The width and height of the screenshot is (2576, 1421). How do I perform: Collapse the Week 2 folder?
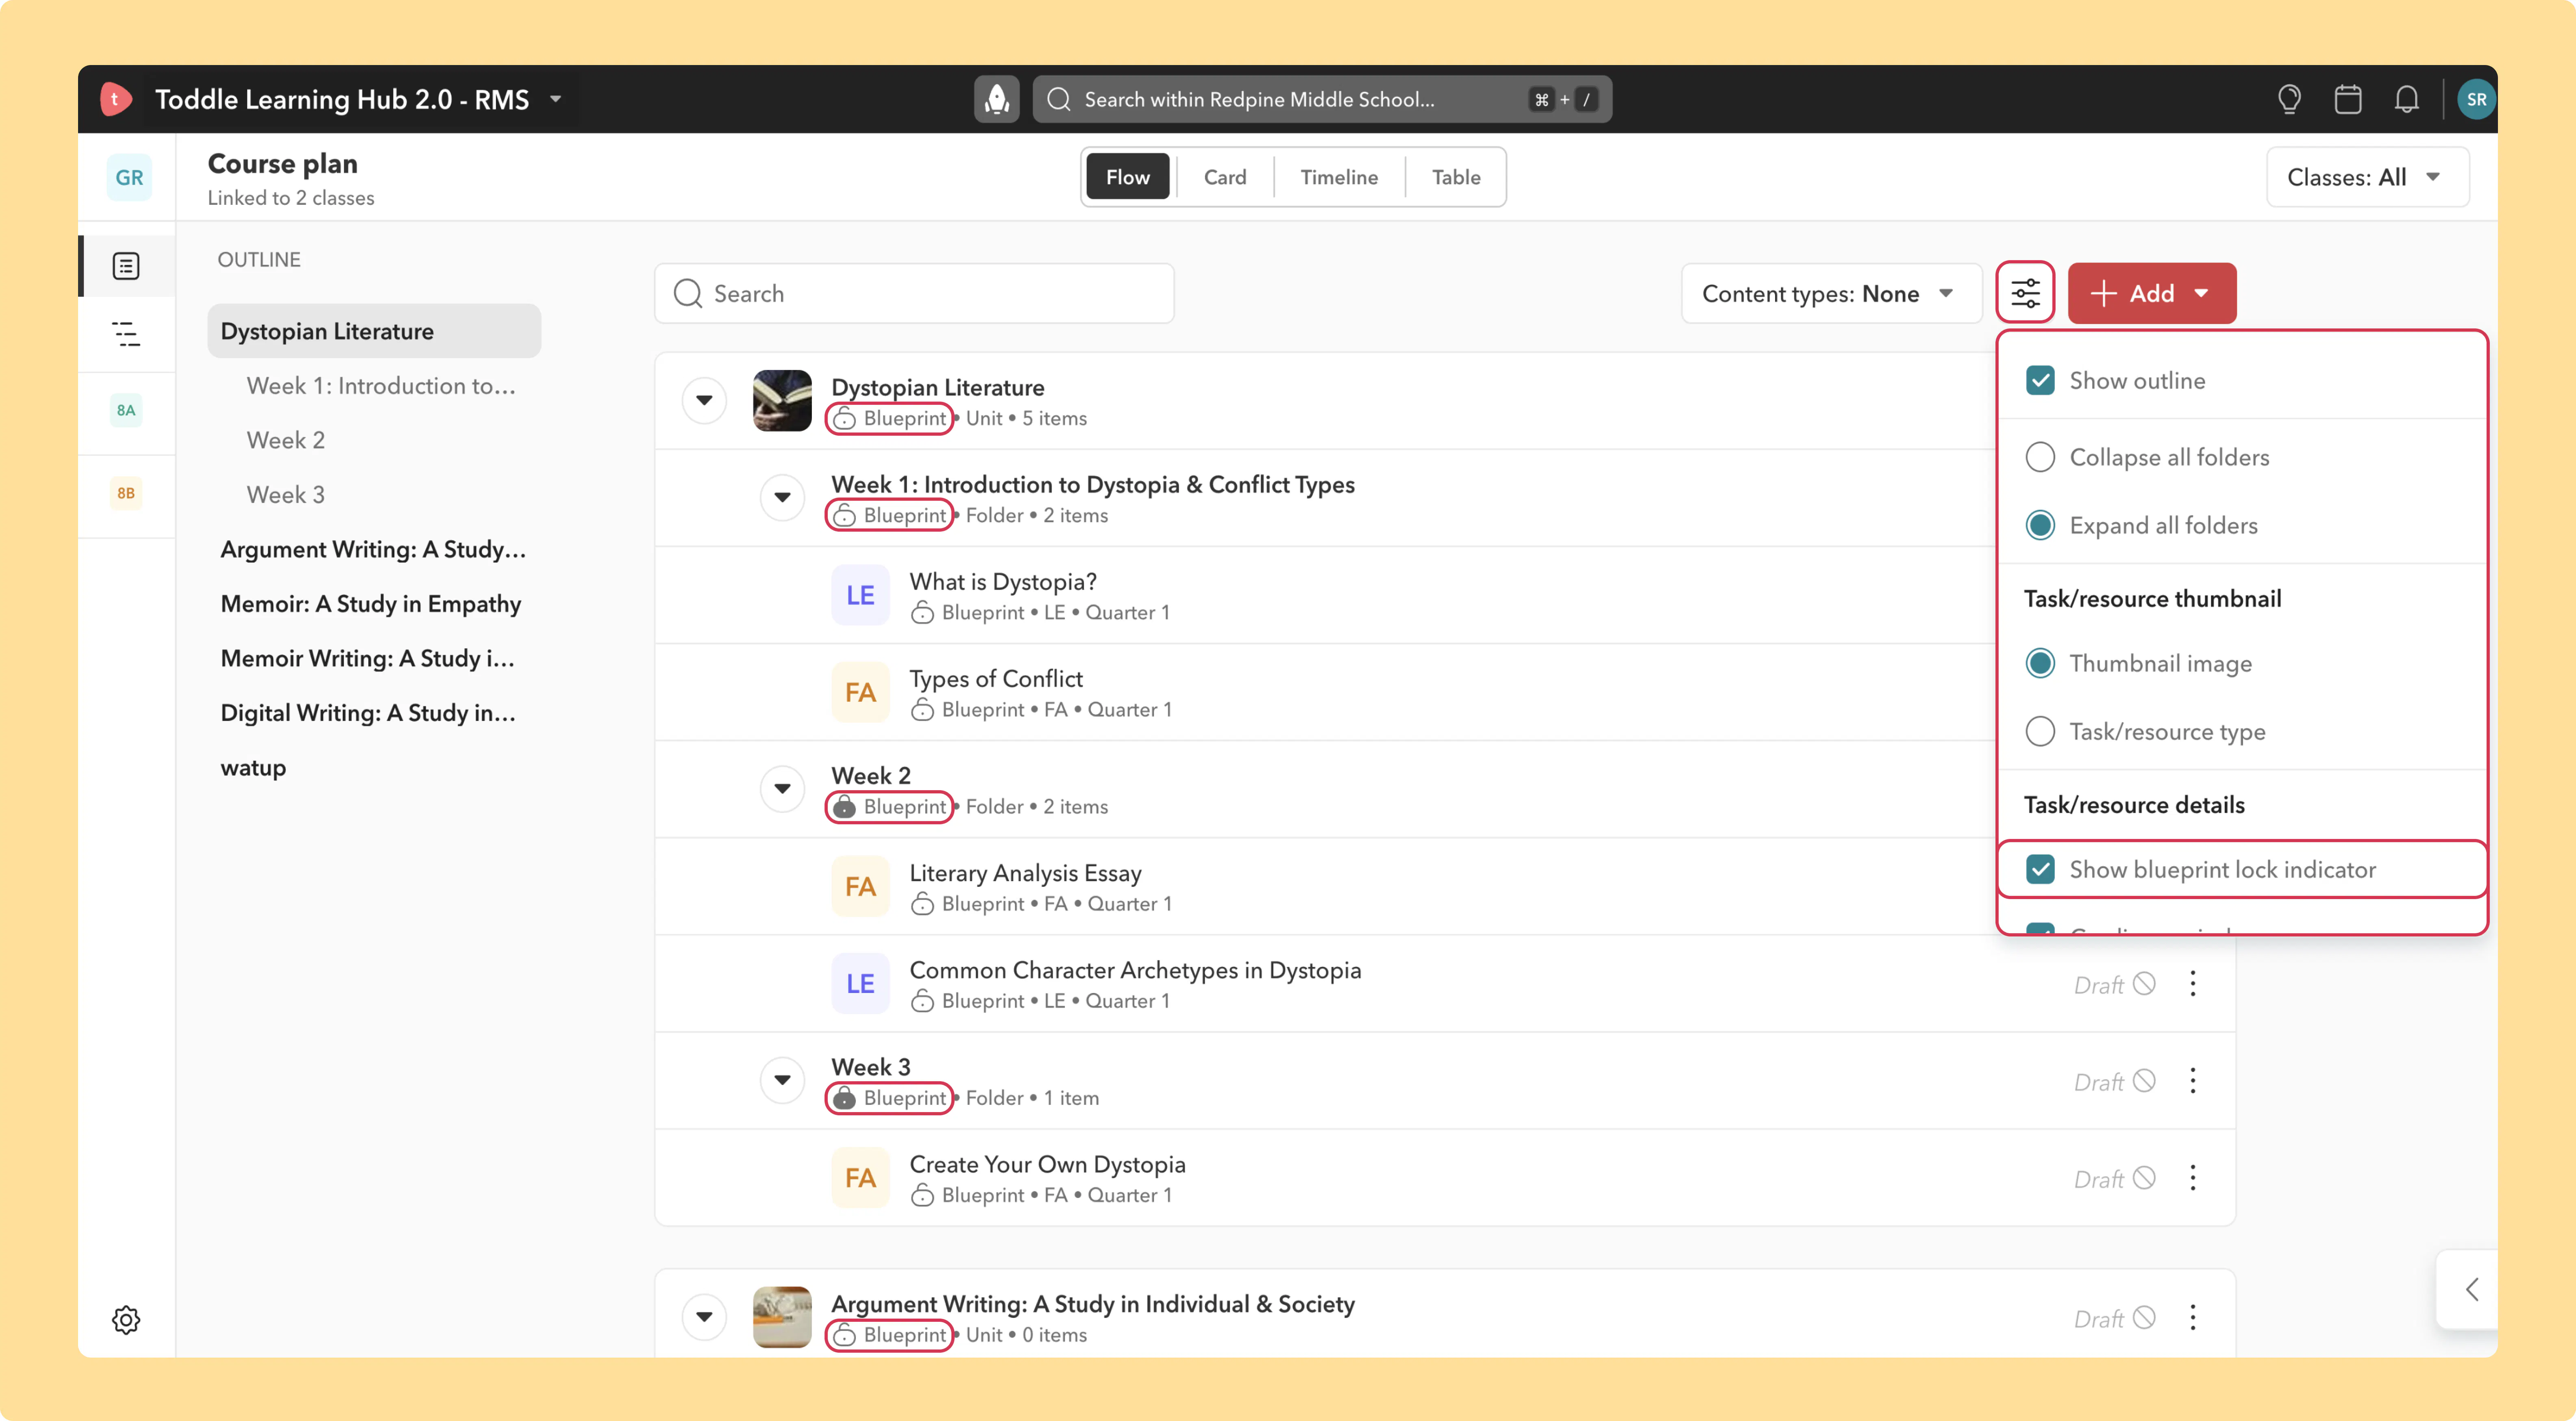(x=782, y=788)
